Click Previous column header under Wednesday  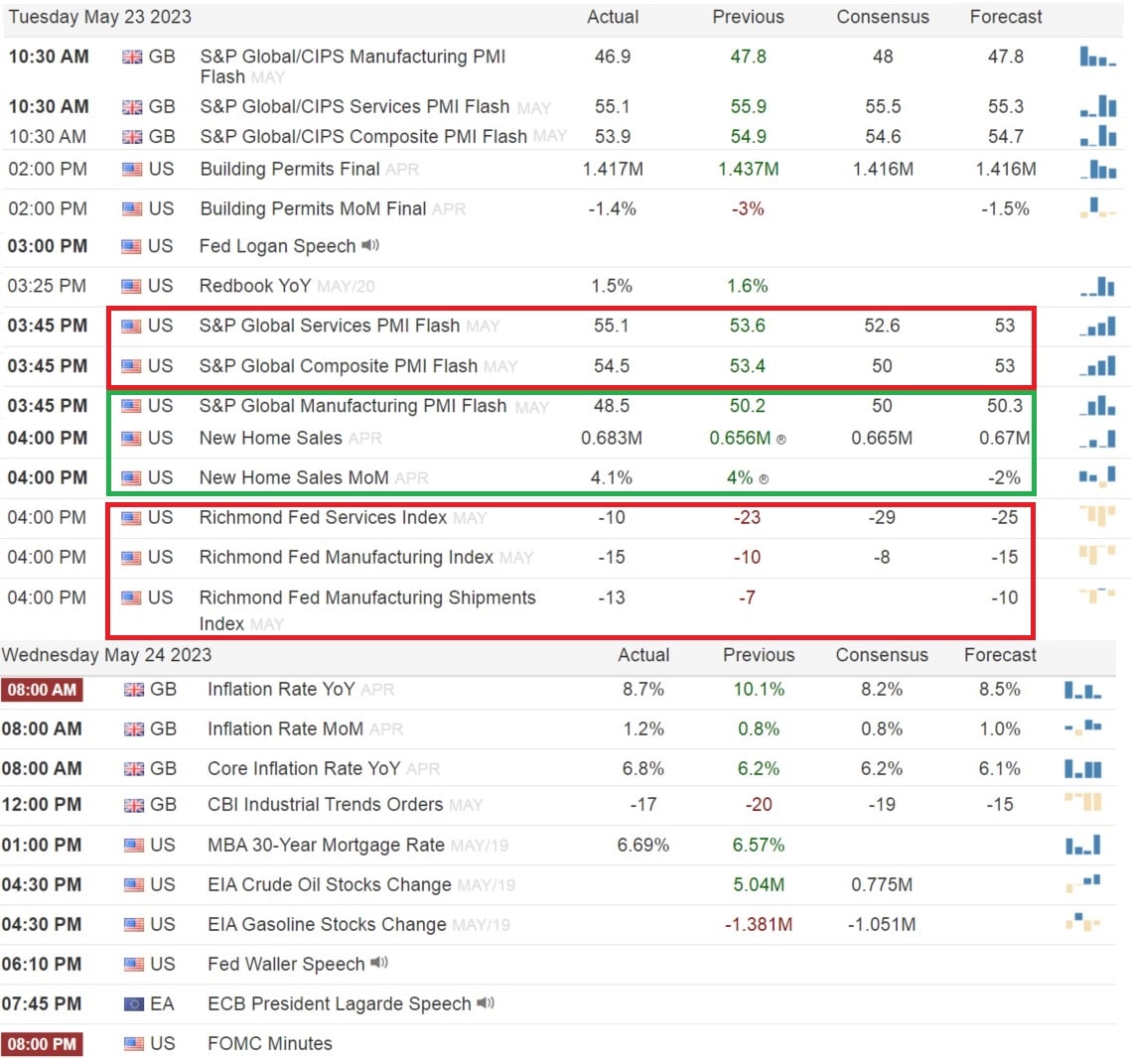coord(759,655)
